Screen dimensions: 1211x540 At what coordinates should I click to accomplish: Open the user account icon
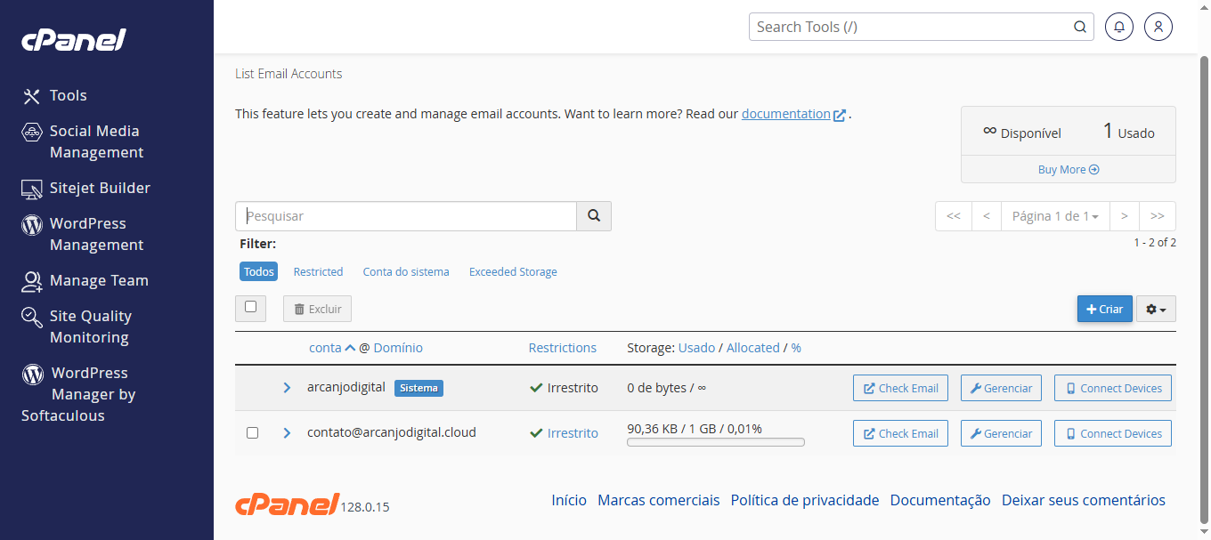click(1158, 27)
